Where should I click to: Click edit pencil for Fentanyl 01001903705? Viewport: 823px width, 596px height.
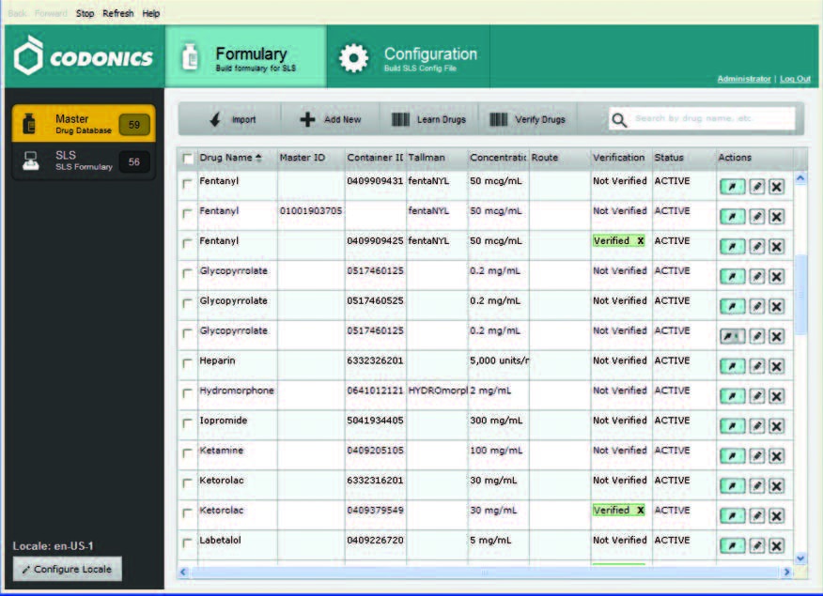(756, 216)
